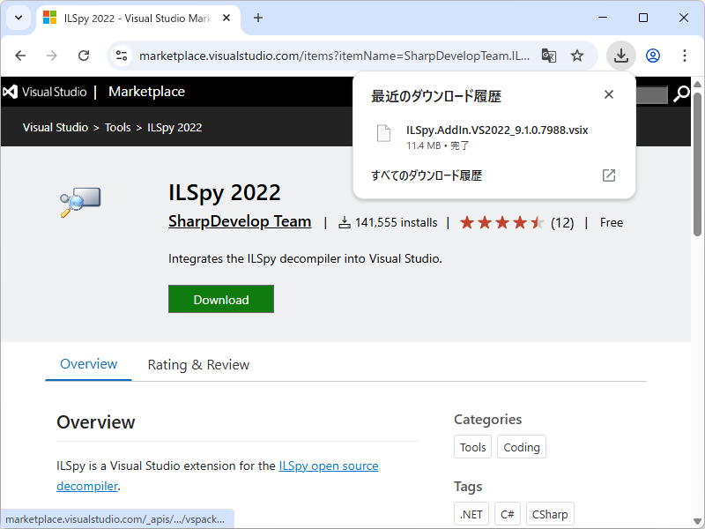705x529 pixels.
Task: Navigate back with the back arrow
Action: tap(20, 55)
